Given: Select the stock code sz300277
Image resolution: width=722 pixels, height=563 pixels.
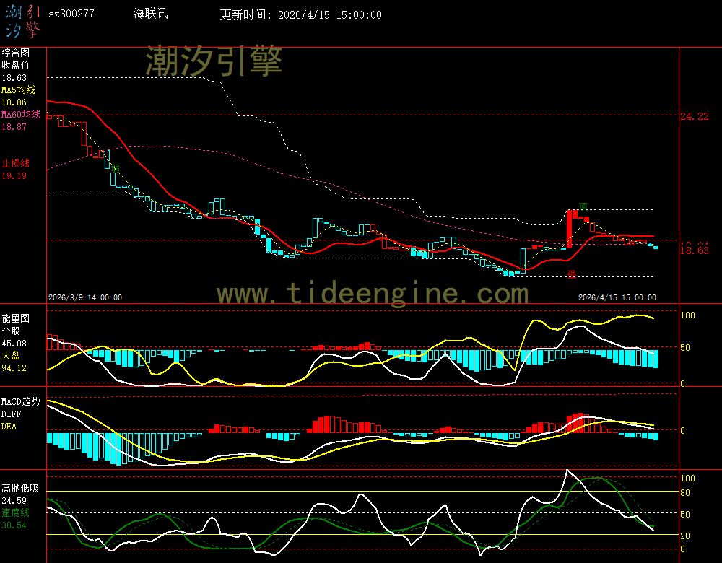Looking at the screenshot, I should point(71,14).
